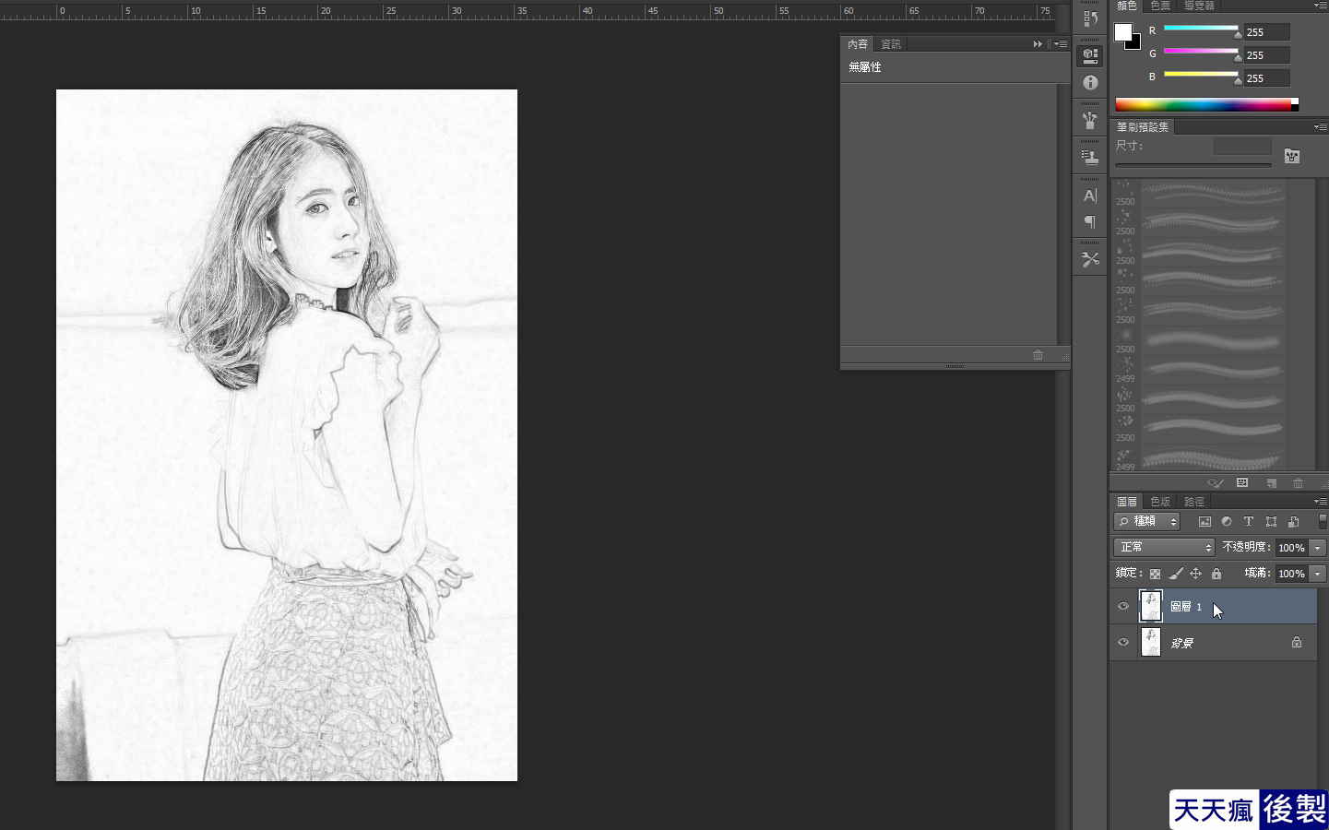Delete brush preset trash icon
Viewport: 1329px width, 830px height.
1298,483
